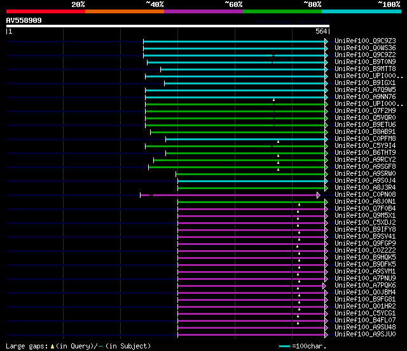The width and height of the screenshot is (407, 351).
Task: Click the UniRef100_B8AB91 label
Action: point(365,132)
